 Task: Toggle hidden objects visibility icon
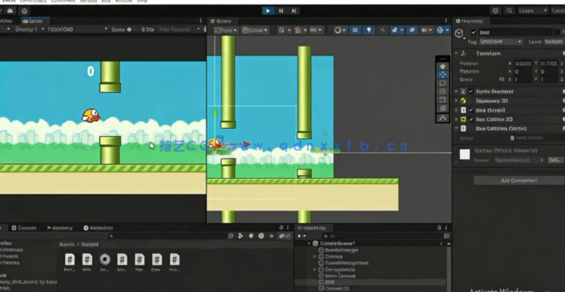(411, 30)
